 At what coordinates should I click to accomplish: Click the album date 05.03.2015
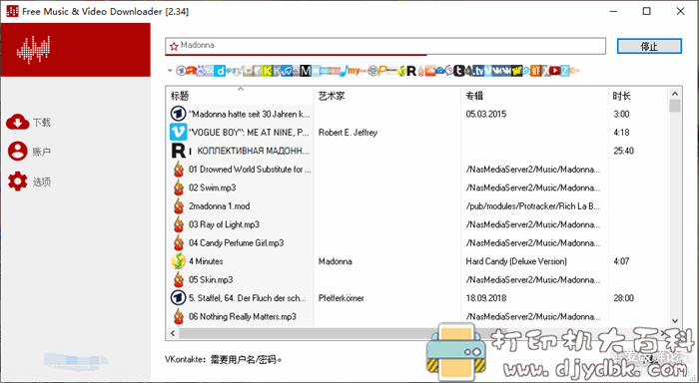[x=486, y=114]
